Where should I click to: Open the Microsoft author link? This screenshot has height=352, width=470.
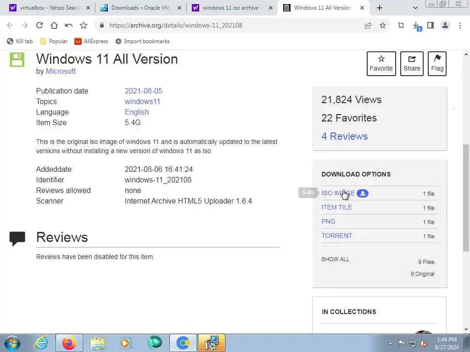point(61,71)
